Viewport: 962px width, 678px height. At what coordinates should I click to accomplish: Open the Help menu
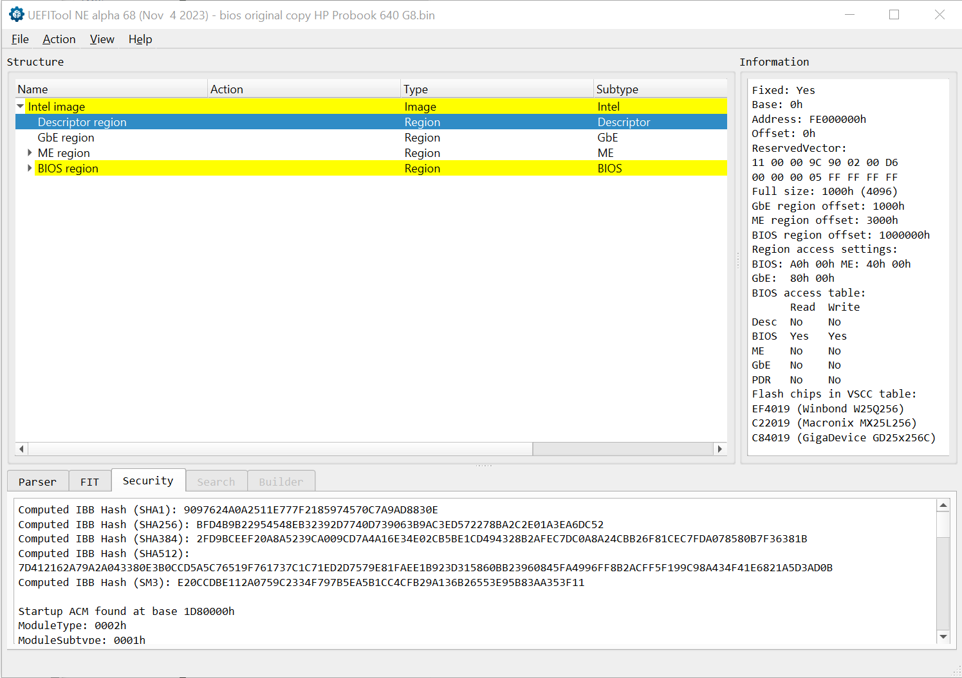click(x=140, y=39)
